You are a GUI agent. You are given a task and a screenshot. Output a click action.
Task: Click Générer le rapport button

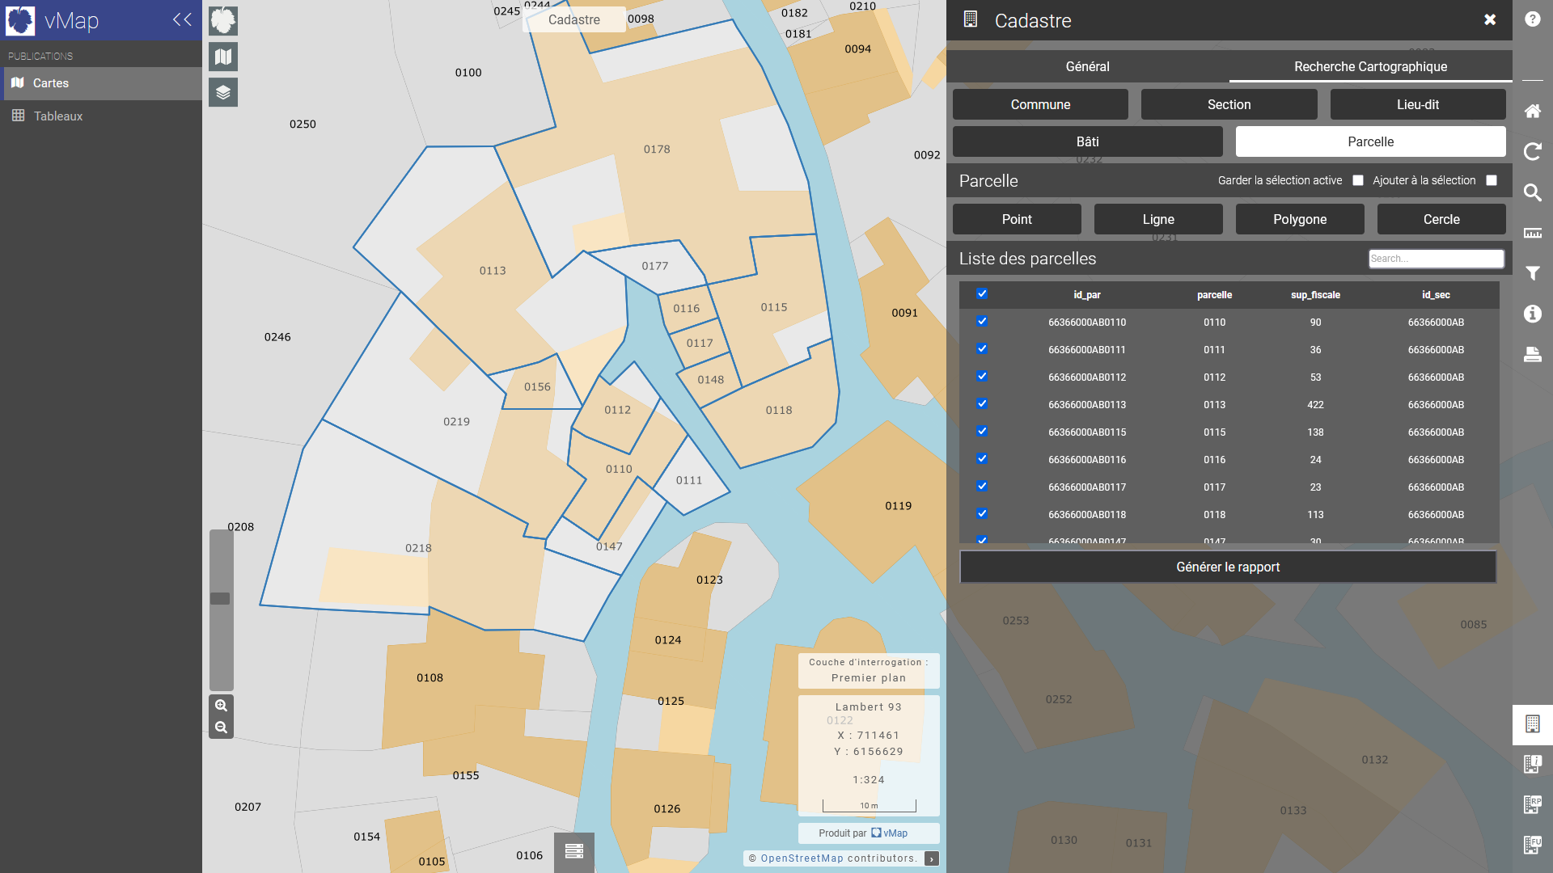click(1227, 567)
